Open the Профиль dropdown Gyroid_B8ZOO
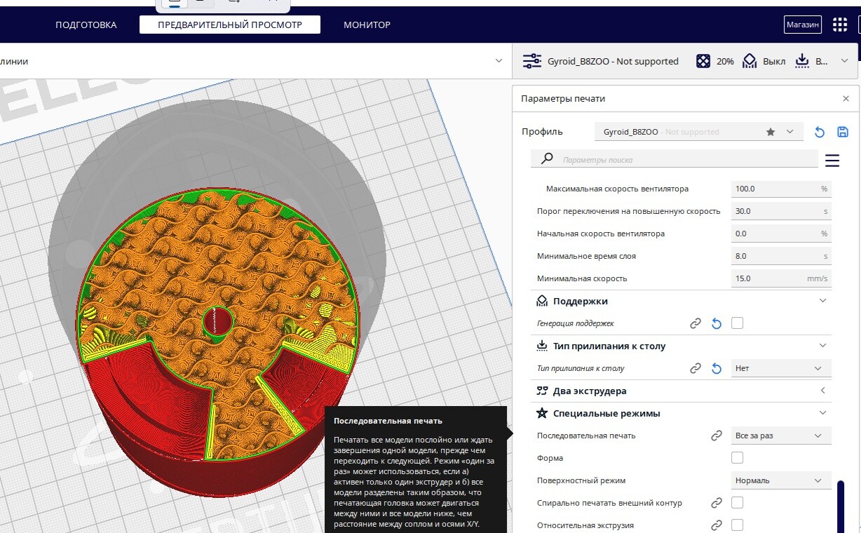861x533 pixels. (x=699, y=132)
